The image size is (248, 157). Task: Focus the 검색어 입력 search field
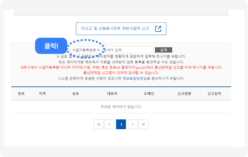[x=128, y=50]
